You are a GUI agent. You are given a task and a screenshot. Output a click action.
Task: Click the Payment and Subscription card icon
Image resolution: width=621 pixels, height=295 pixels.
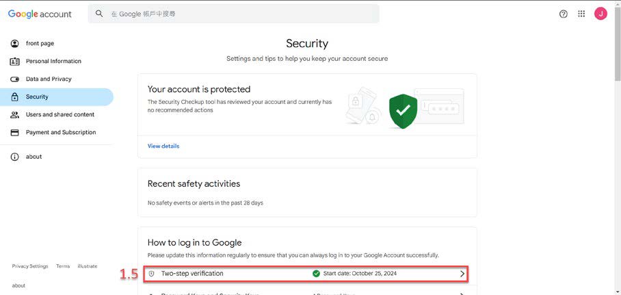click(14, 132)
